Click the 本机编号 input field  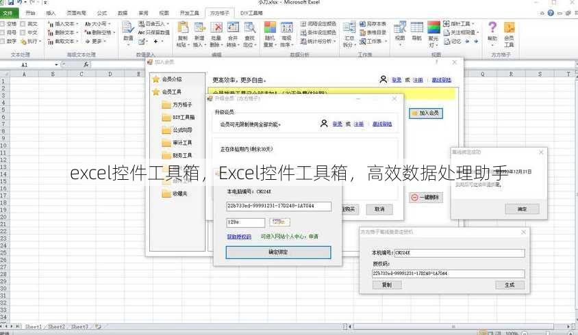(460, 253)
